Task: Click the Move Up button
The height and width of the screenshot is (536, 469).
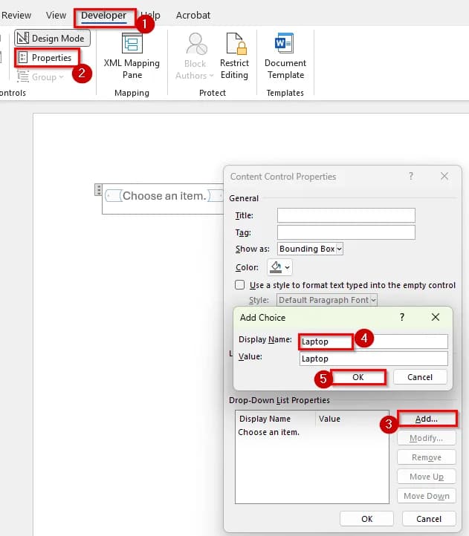Action: click(427, 477)
